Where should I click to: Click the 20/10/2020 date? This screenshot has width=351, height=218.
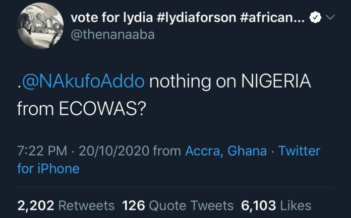pyautogui.click(x=114, y=151)
